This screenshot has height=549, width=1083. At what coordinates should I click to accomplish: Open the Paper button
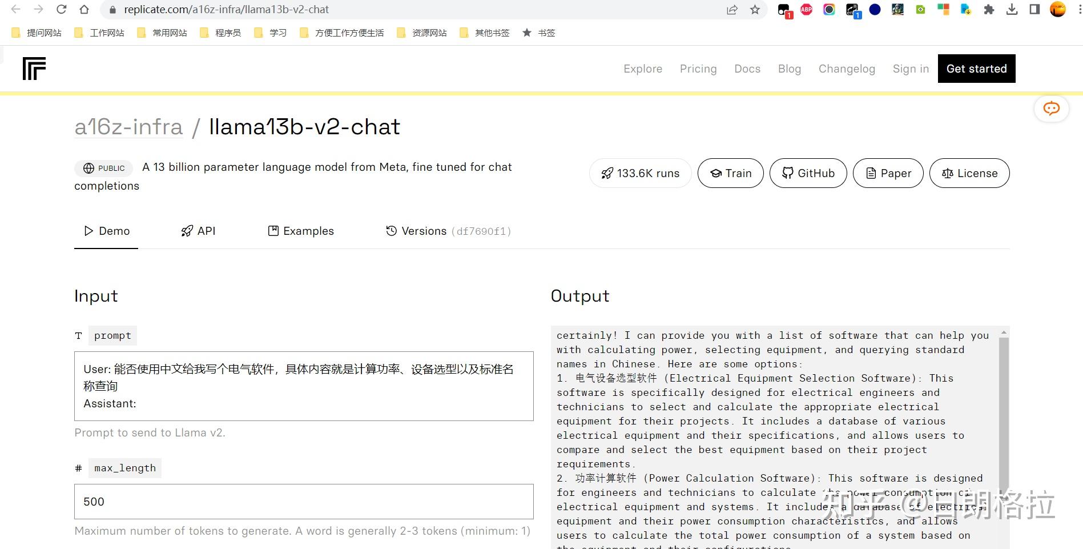point(888,173)
